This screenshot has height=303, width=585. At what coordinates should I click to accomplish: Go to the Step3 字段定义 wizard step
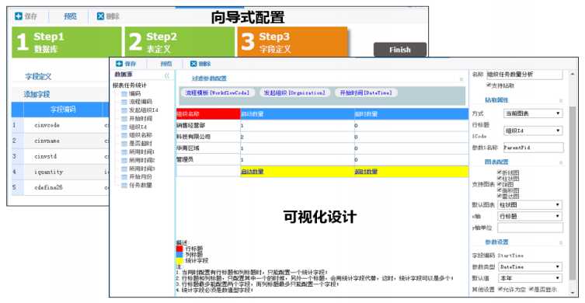click(x=292, y=42)
